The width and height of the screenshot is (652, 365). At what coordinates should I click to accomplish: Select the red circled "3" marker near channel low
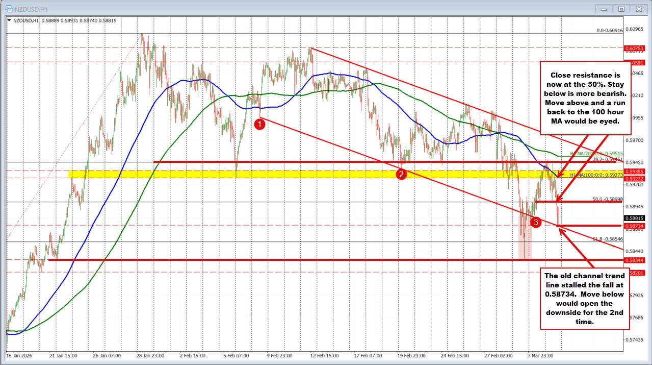(x=536, y=222)
